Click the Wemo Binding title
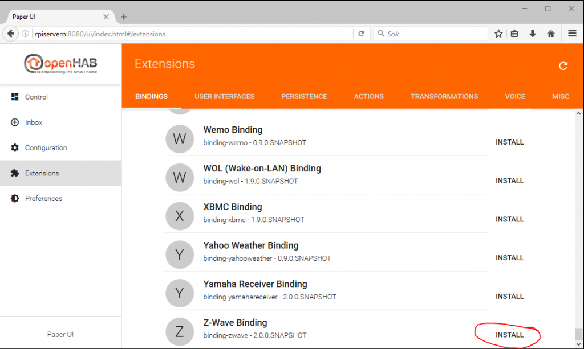 (x=233, y=130)
